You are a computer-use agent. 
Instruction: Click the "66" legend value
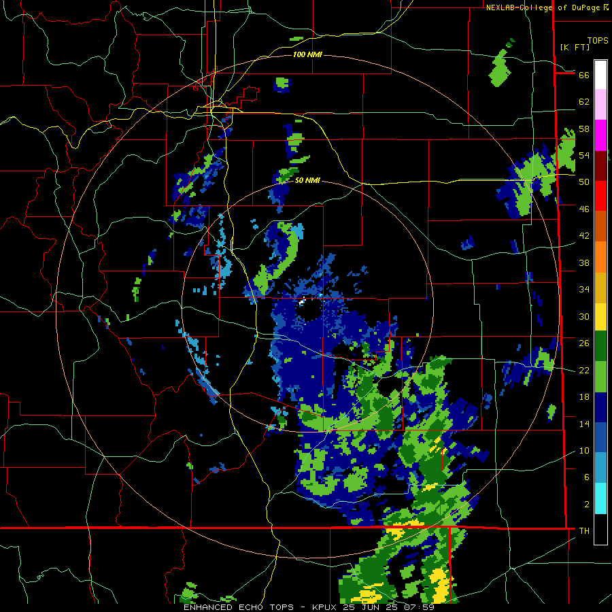584,75
